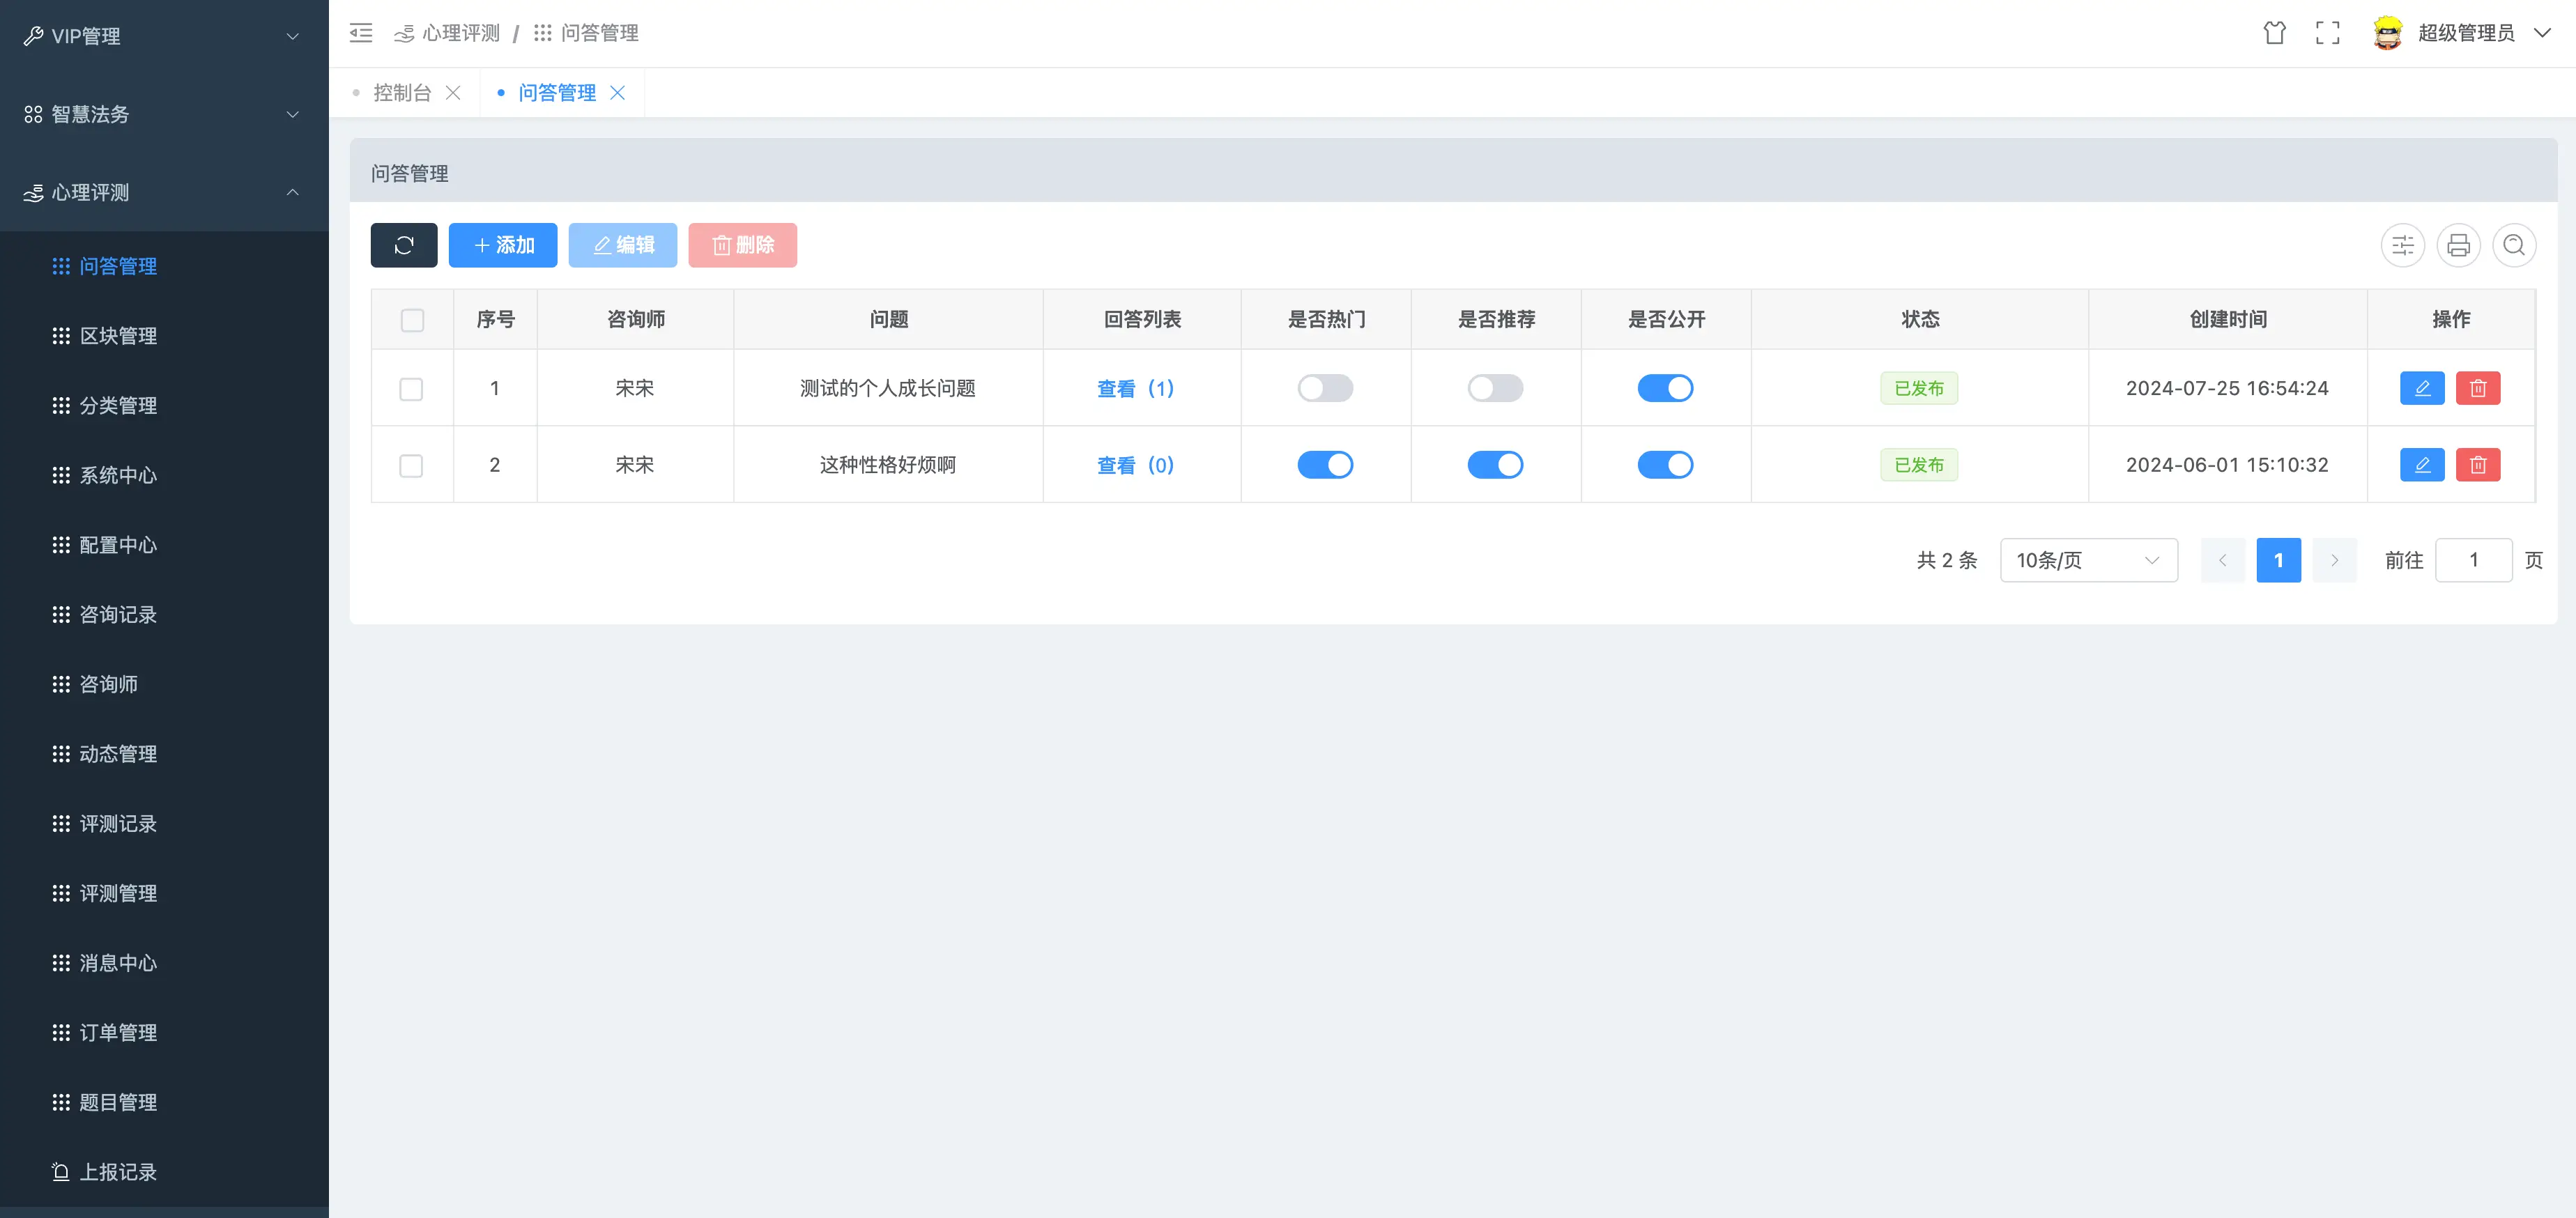
Task: Switch to the 控制台 tab
Action: (402, 93)
